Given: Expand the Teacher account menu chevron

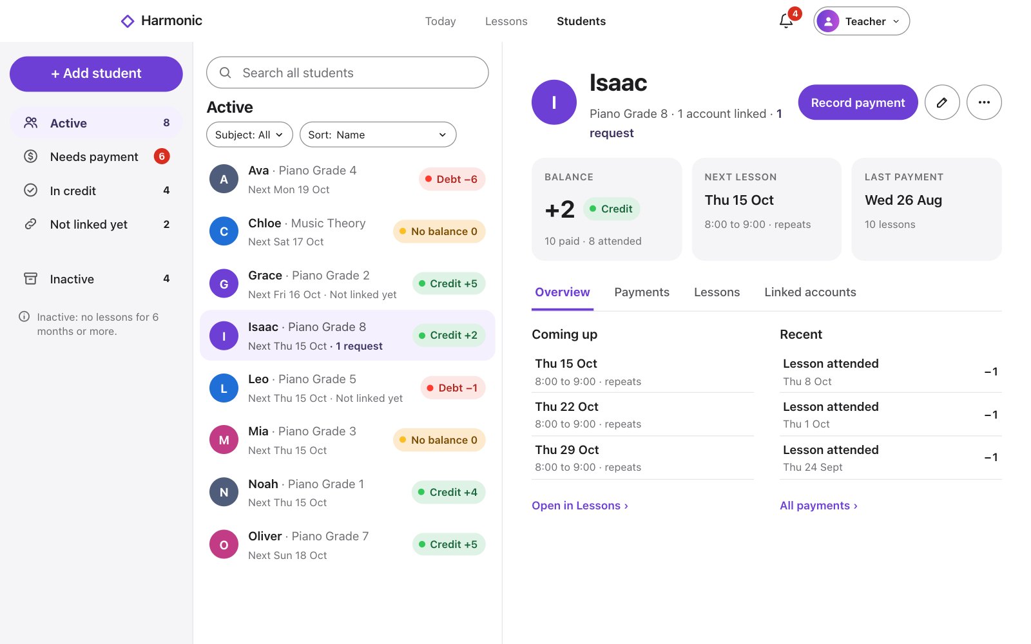Looking at the screenshot, I should 896,21.
